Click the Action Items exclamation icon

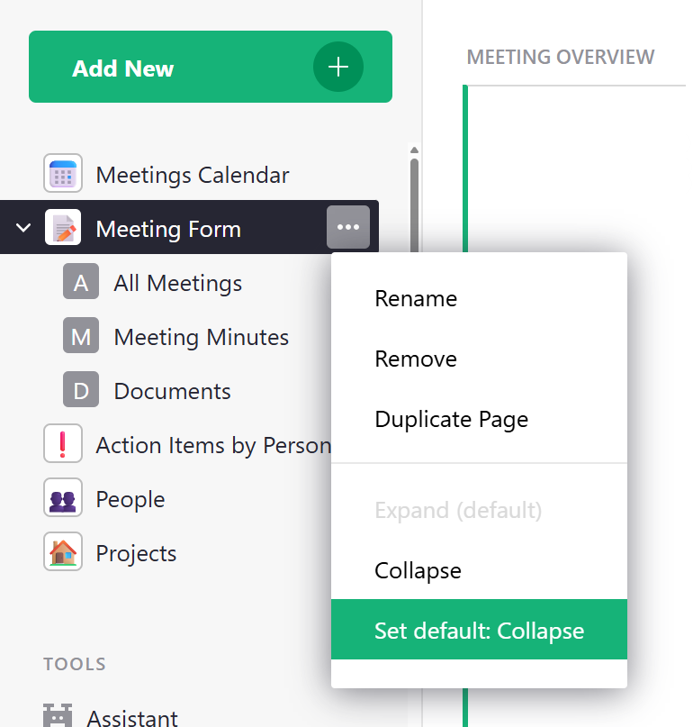[x=63, y=444]
